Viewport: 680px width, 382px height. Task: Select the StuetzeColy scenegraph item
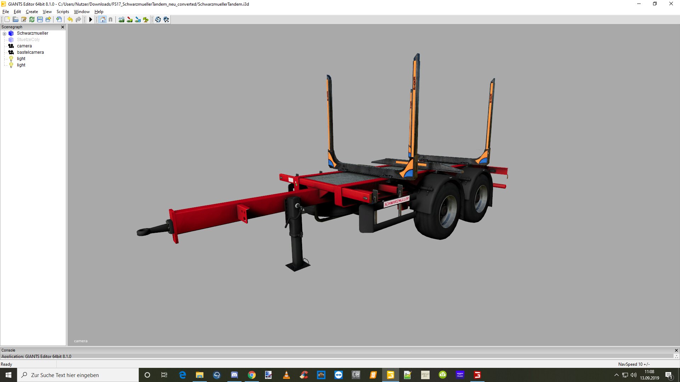(x=28, y=40)
